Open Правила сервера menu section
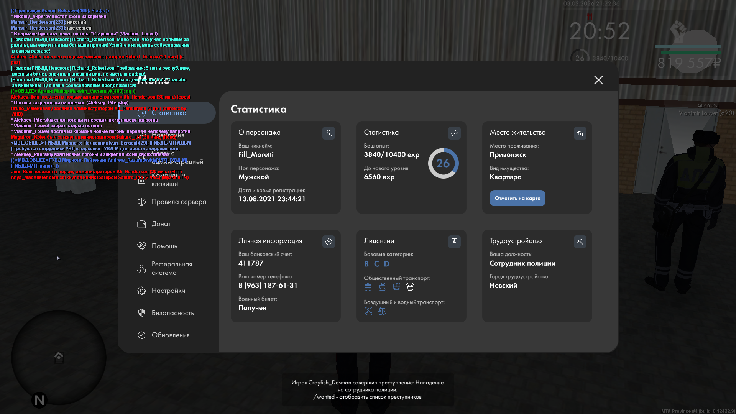 179,202
